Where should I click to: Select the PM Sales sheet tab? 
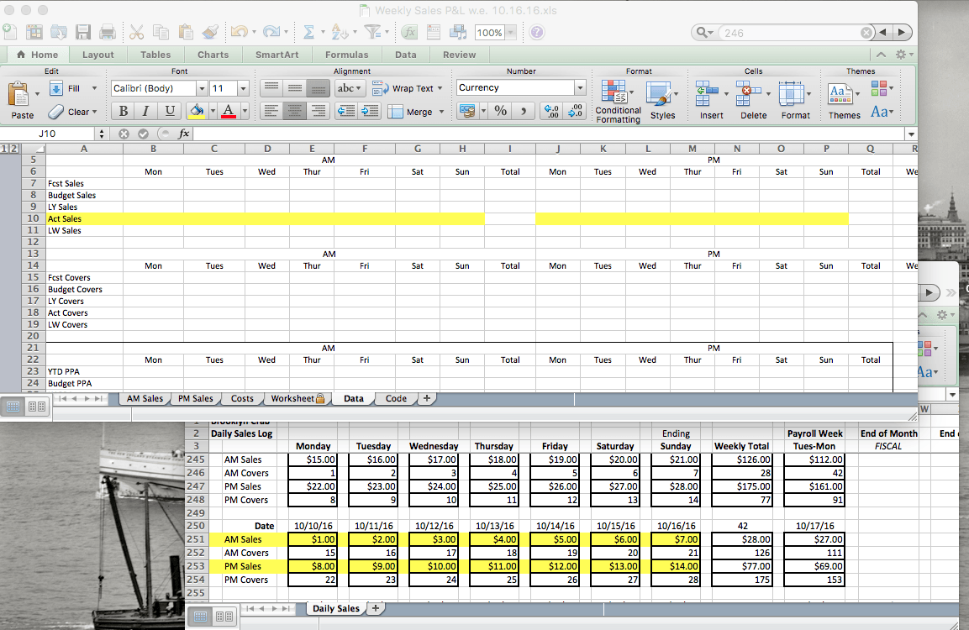[x=195, y=398]
